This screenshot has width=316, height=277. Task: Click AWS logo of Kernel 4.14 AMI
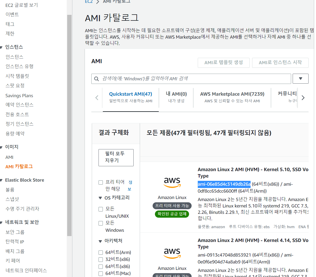172,253
